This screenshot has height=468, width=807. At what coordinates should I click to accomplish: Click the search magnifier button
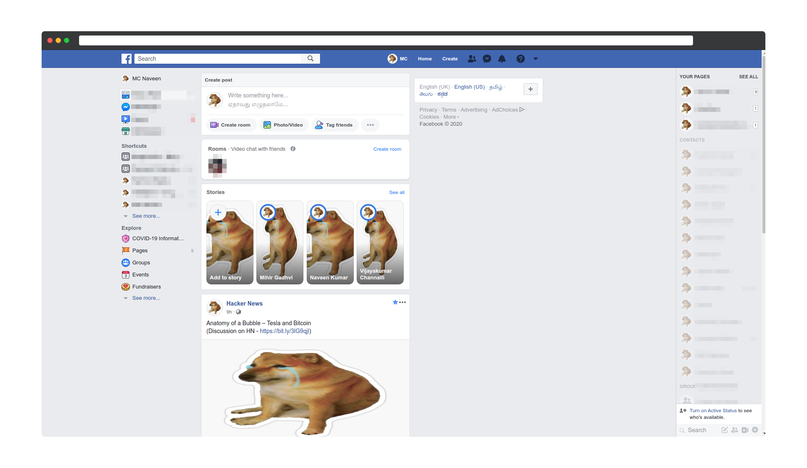click(310, 59)
